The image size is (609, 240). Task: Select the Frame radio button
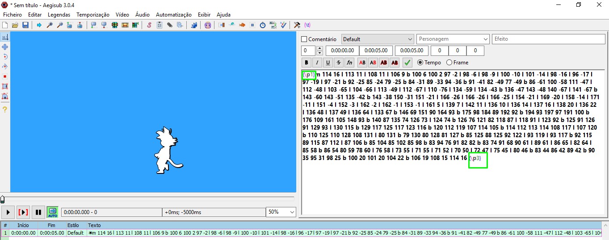(x=449, y=63)
